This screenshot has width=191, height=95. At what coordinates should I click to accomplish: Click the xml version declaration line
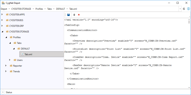pyautogui.click(x=91, y=20)
